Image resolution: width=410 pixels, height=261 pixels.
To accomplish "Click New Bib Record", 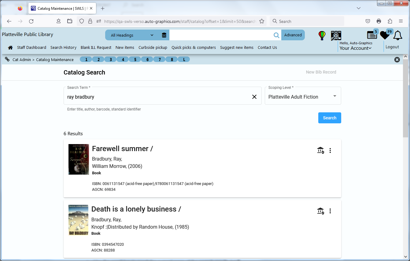I will point(321,72).
